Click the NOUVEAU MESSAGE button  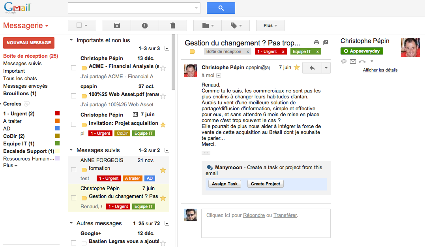pyautogui.click(x=28, y=43)
